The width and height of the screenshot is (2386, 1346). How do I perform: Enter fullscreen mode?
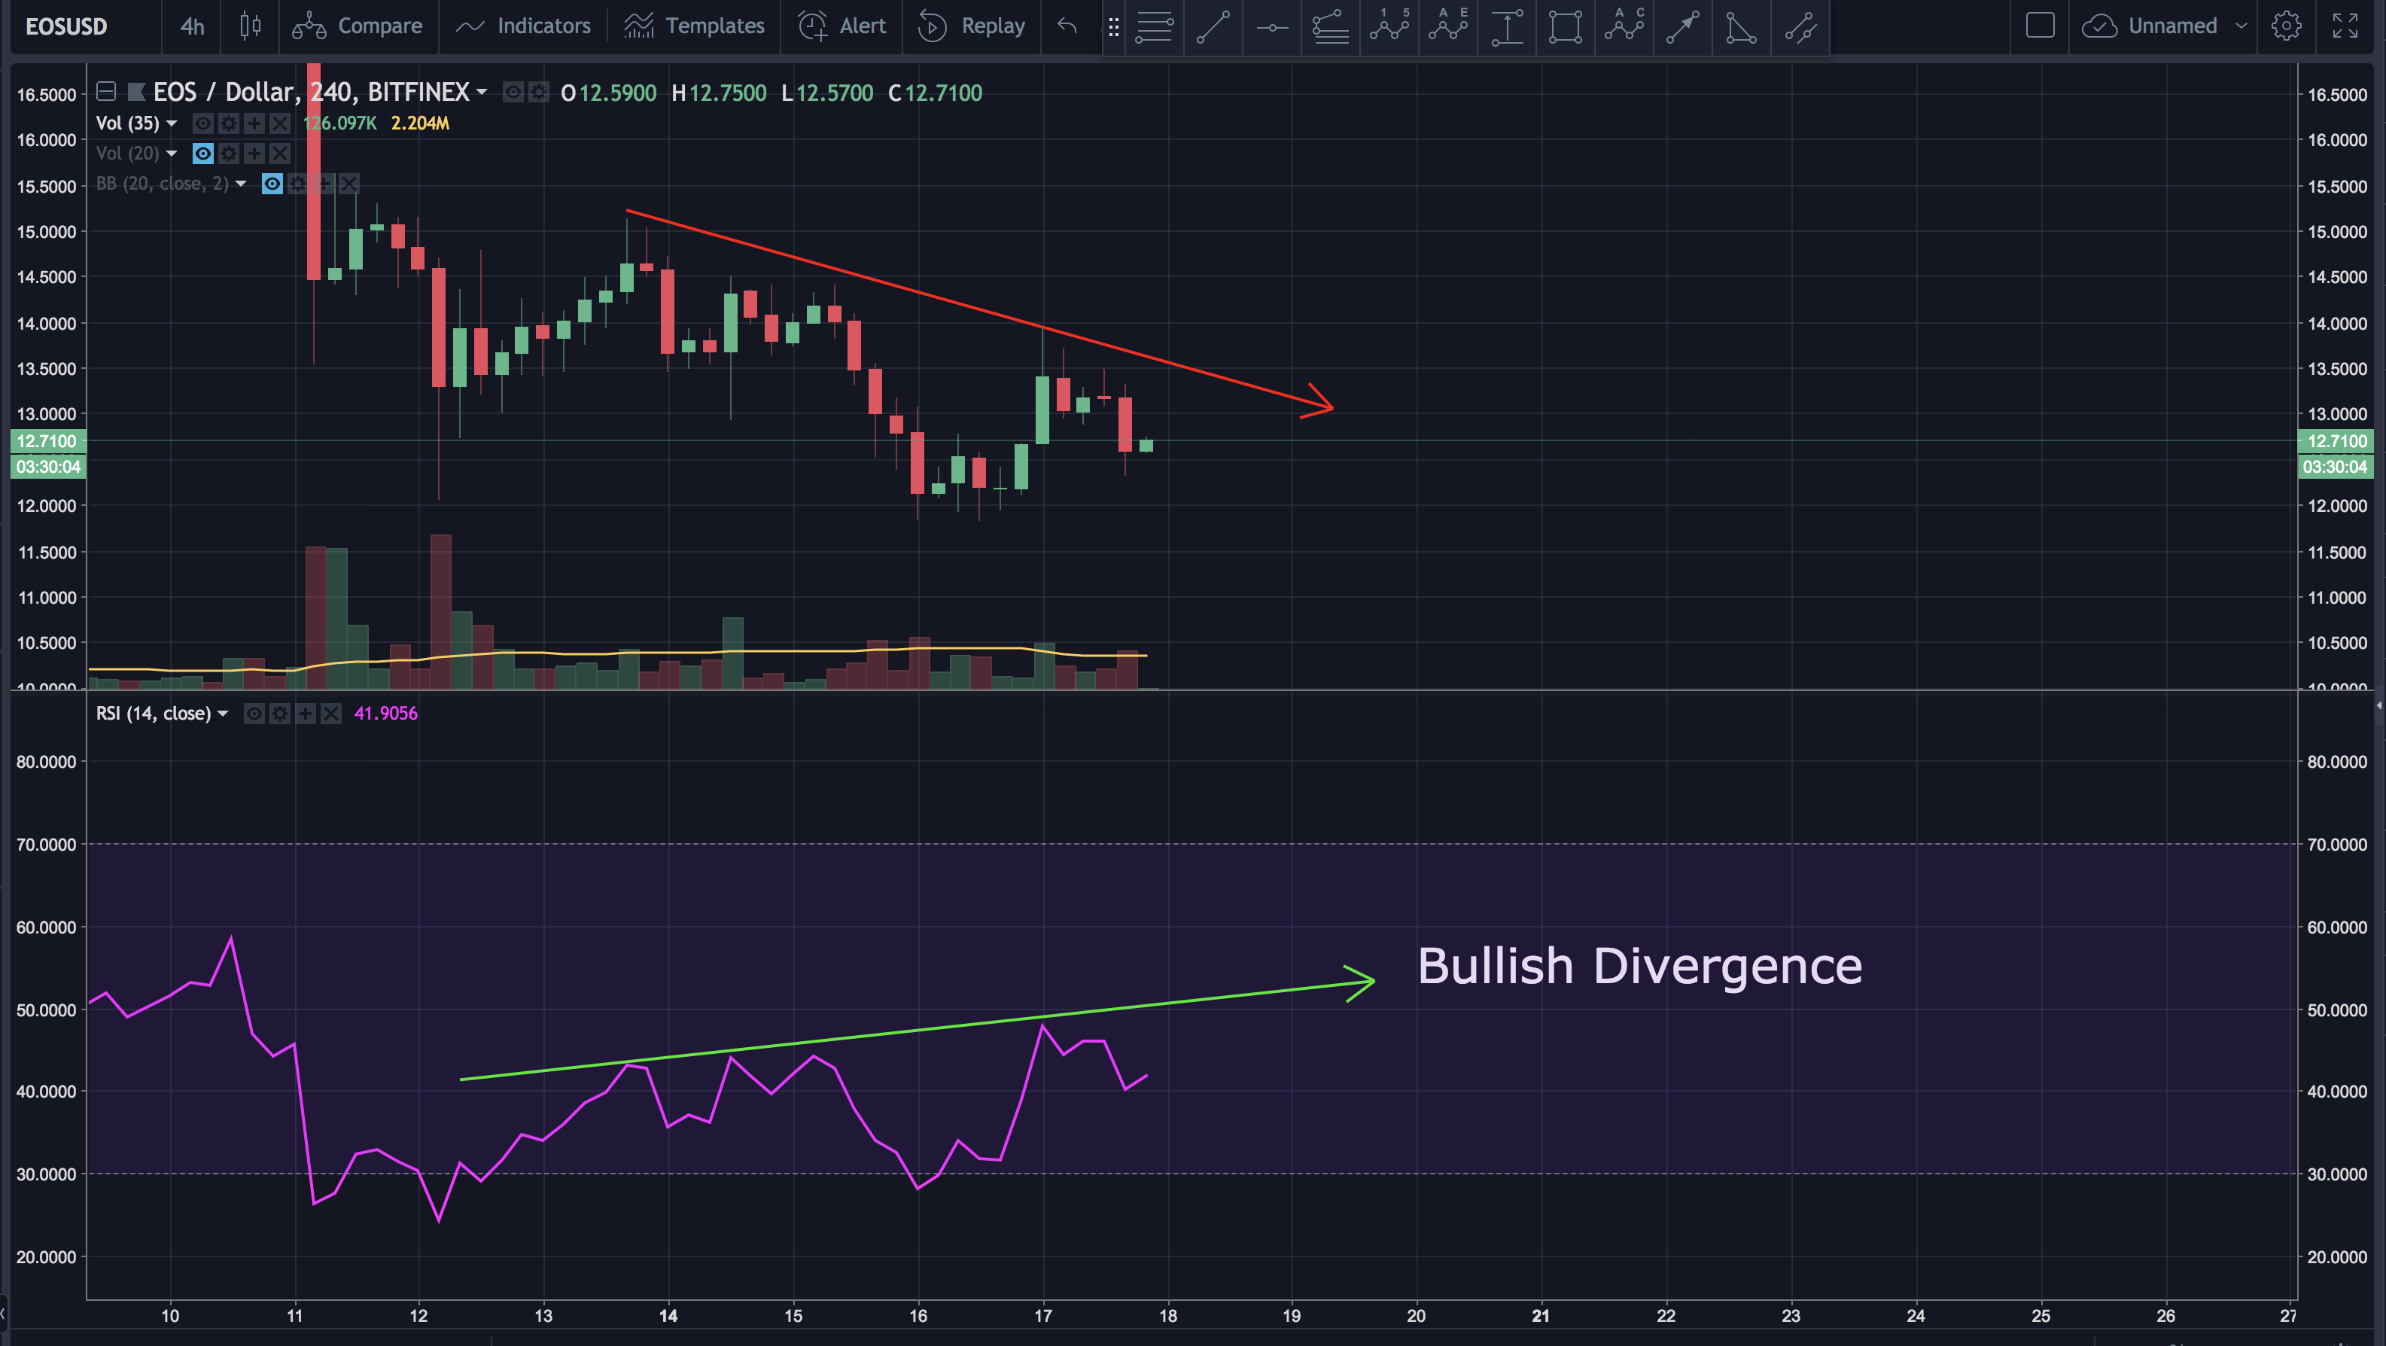click(x=2345, y=26)
